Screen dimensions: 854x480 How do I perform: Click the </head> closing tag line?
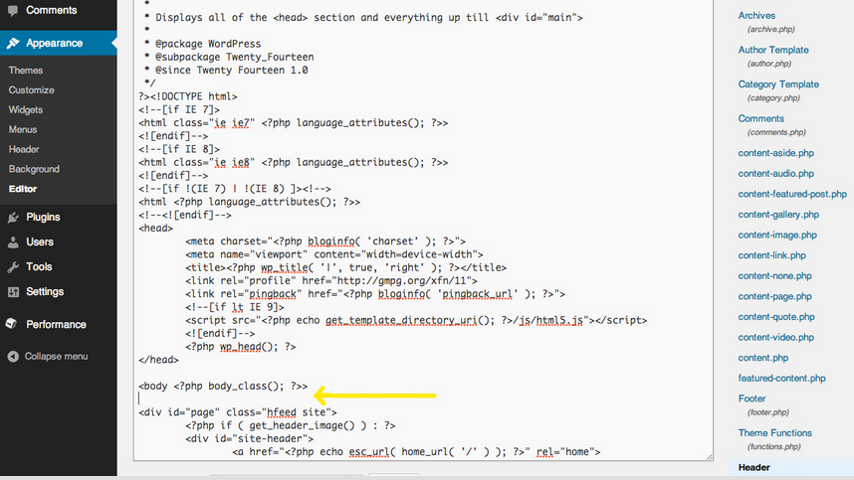[158, 360]
